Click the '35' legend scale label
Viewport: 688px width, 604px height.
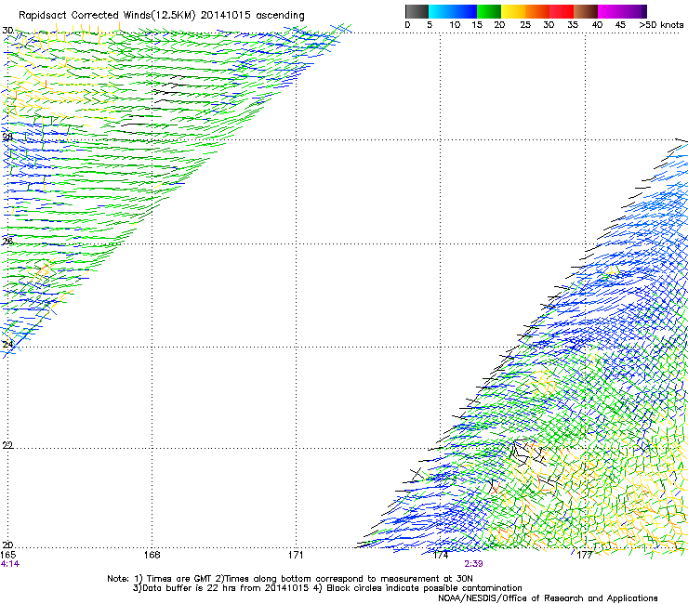pyautogui.click(x=573, y=25)
